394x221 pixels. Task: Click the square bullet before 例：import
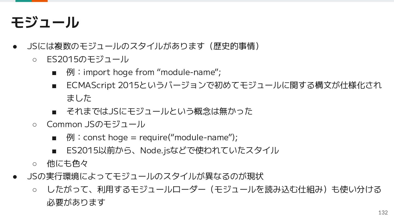click(x=54, y=73)
